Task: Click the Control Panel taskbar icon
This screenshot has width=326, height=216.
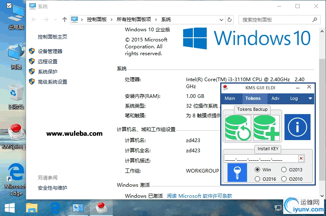Action: 78,208
